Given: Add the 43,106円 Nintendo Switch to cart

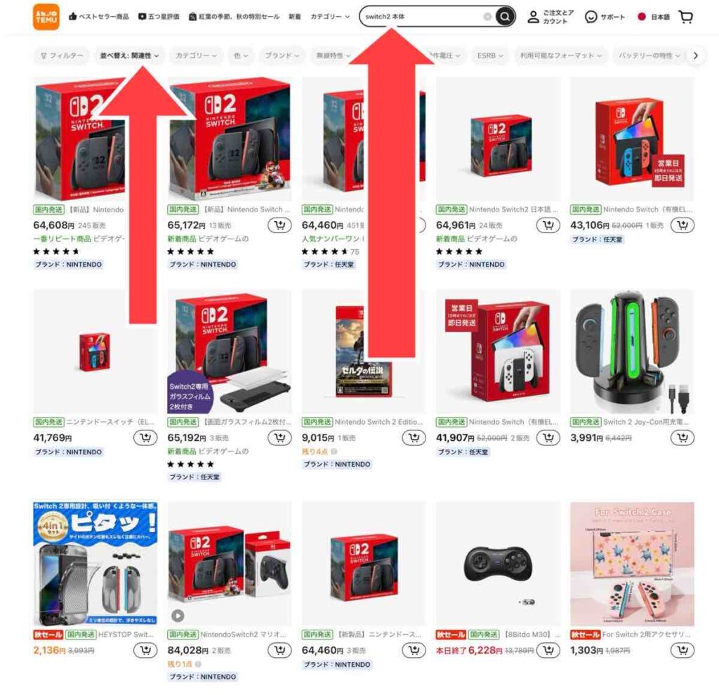Looking at the screenshot, I should (x=682, y=225).
